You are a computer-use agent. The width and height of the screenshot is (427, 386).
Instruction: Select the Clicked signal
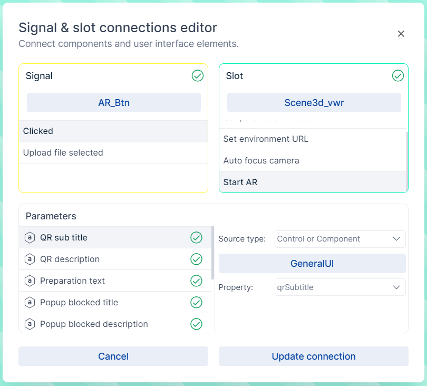(x=113, y=131)
